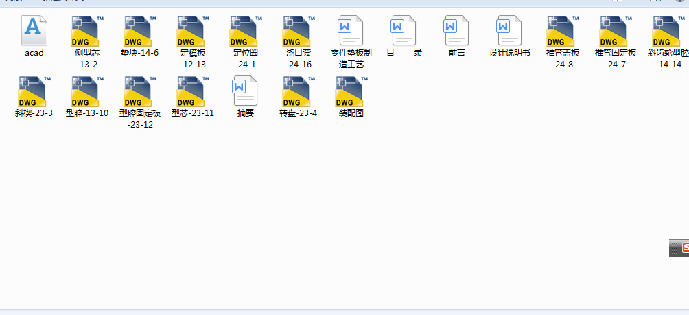The width and height of the screenshot is (689, 315).
Task: Click the file name label 转盘-23-4
Action: 298,113
